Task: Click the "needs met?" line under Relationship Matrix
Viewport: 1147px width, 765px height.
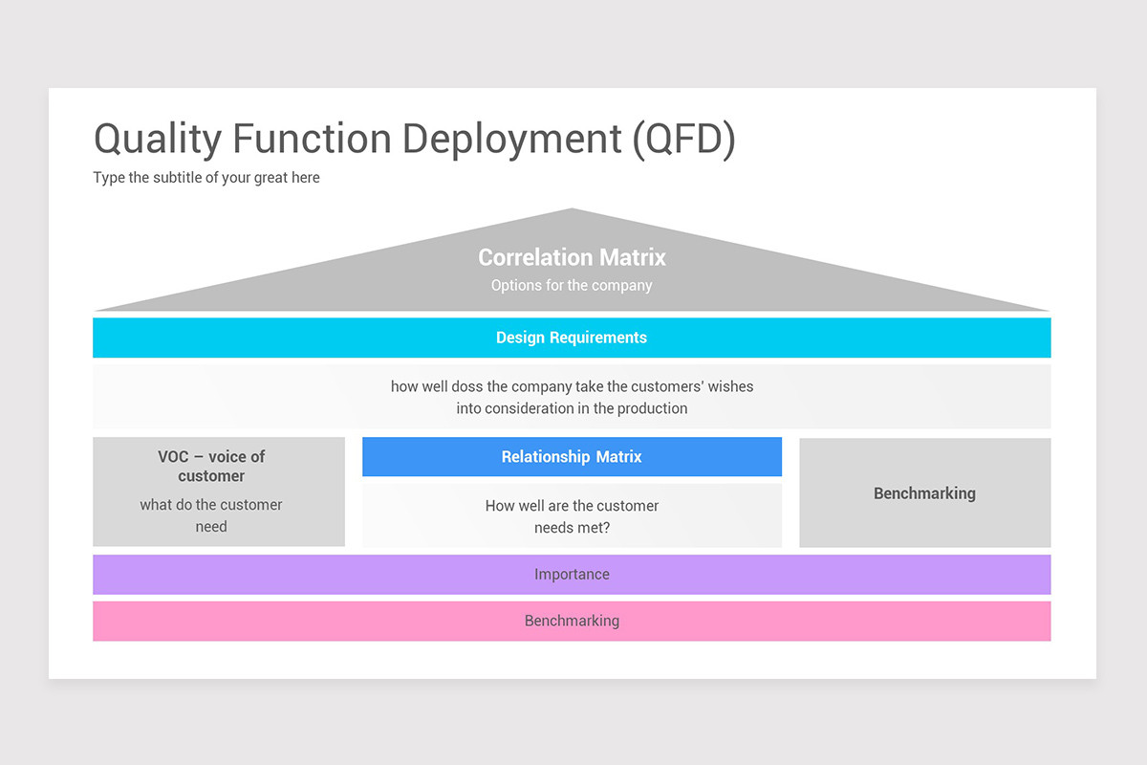Action: click(x=572, y=528)
